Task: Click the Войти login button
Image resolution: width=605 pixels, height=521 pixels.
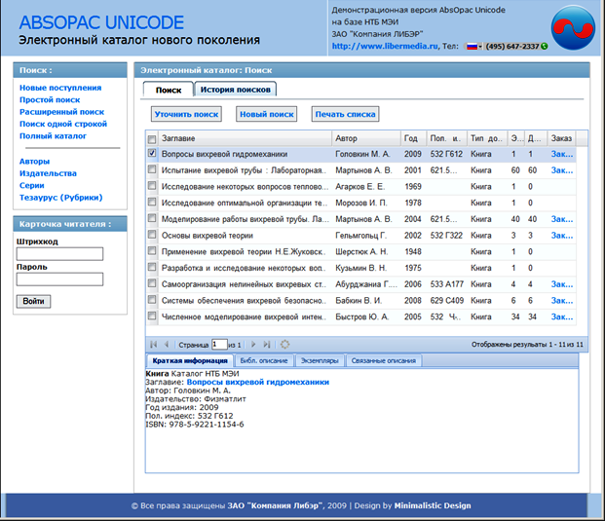Action: coord(33,301)
